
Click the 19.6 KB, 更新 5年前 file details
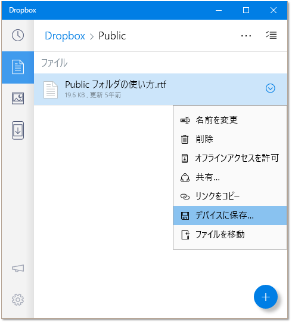(93, 95)
